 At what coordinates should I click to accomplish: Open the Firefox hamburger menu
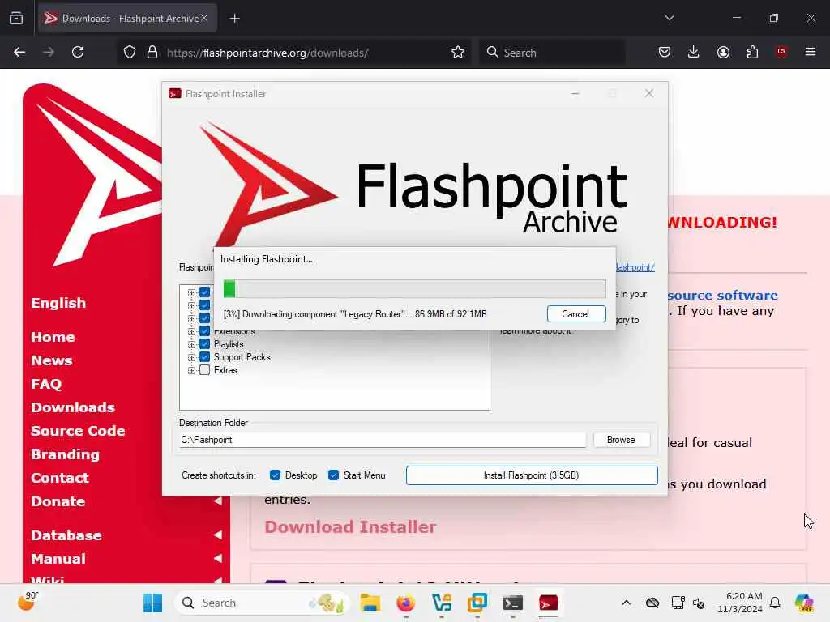(811, 52)
